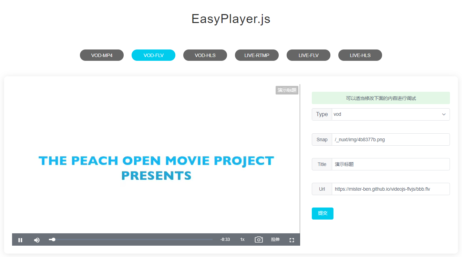The image size is (462, 257).
Task: Click the Url input field
Action: point(391,189)
